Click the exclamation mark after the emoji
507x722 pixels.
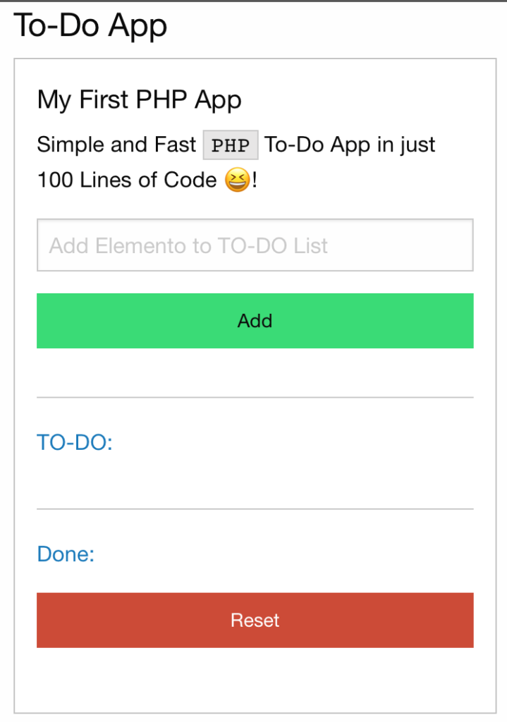(255, 180)
